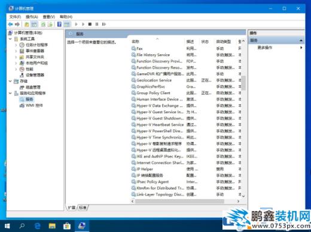Viewport: 311px width, 232px height.
Task: Click the Pause Service icon
Action: (97, 24)
